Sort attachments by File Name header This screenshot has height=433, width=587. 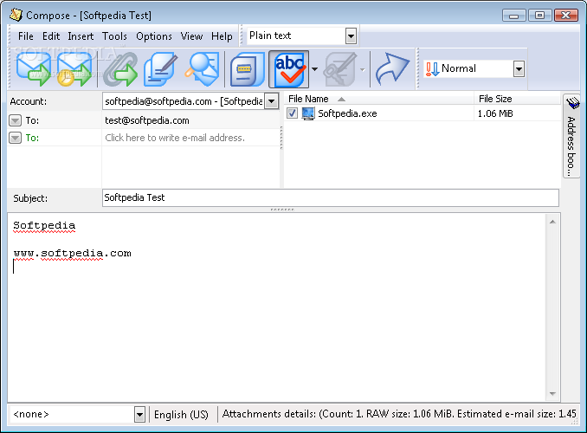tap(379, 99)
